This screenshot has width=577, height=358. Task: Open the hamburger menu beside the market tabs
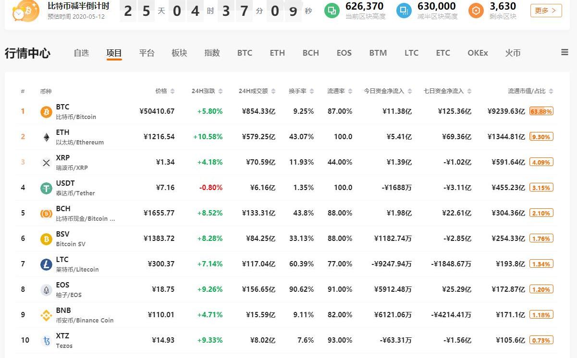pos(565,52)
